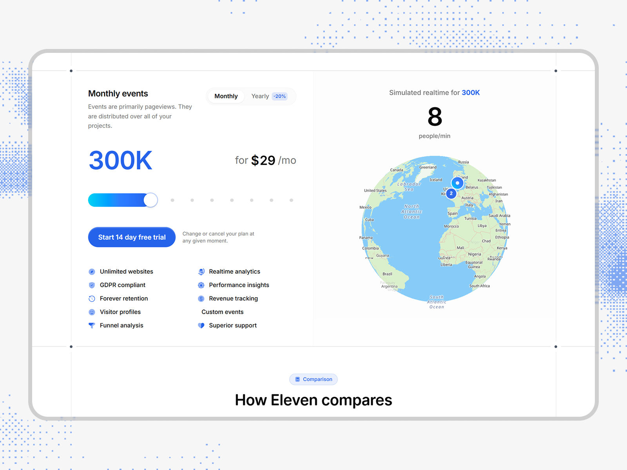
Task: Click GDPR compliant feature text
Action: tap(123, 285)
